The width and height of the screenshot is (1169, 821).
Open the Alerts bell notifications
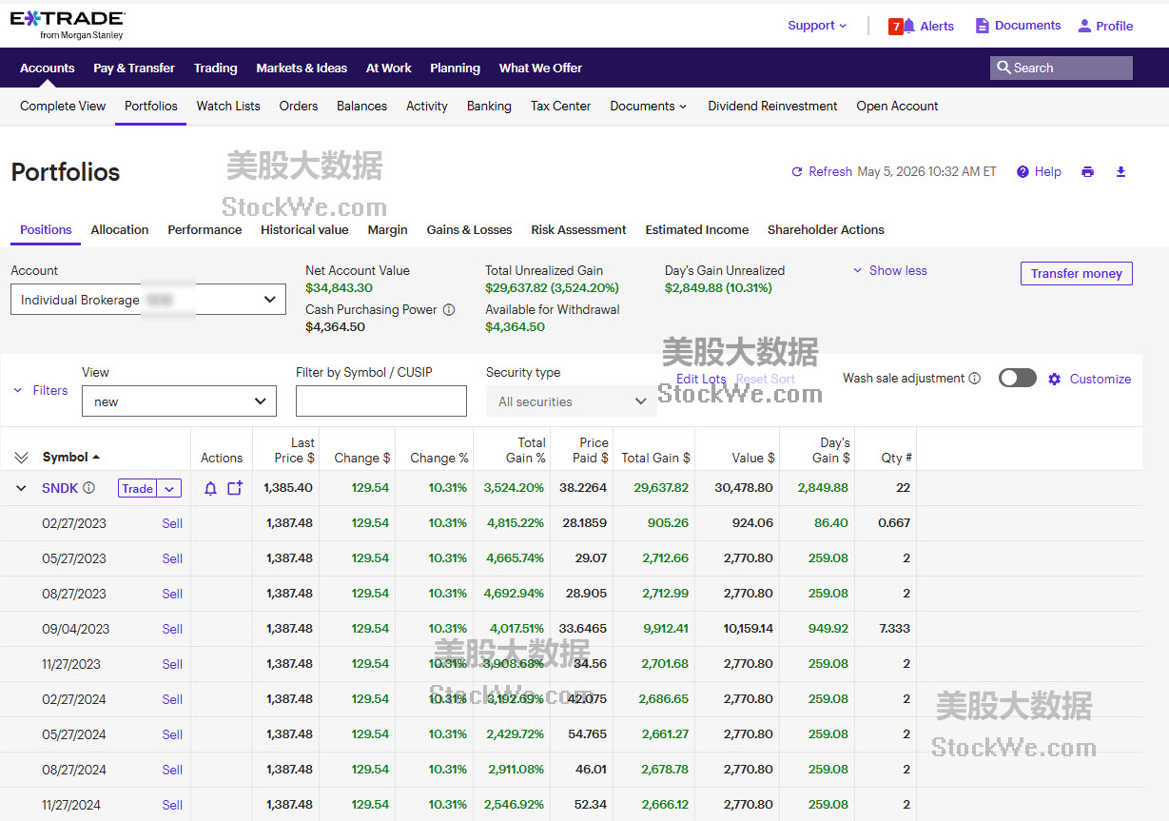click(x=909, y=26)
